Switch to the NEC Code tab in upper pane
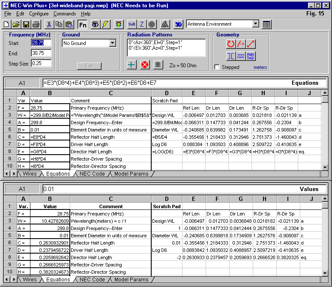 click(x=92, y=174)
